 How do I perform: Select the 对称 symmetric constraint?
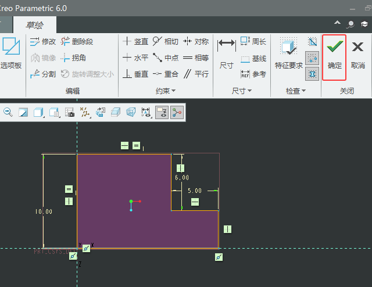click(x=196, y=42)
